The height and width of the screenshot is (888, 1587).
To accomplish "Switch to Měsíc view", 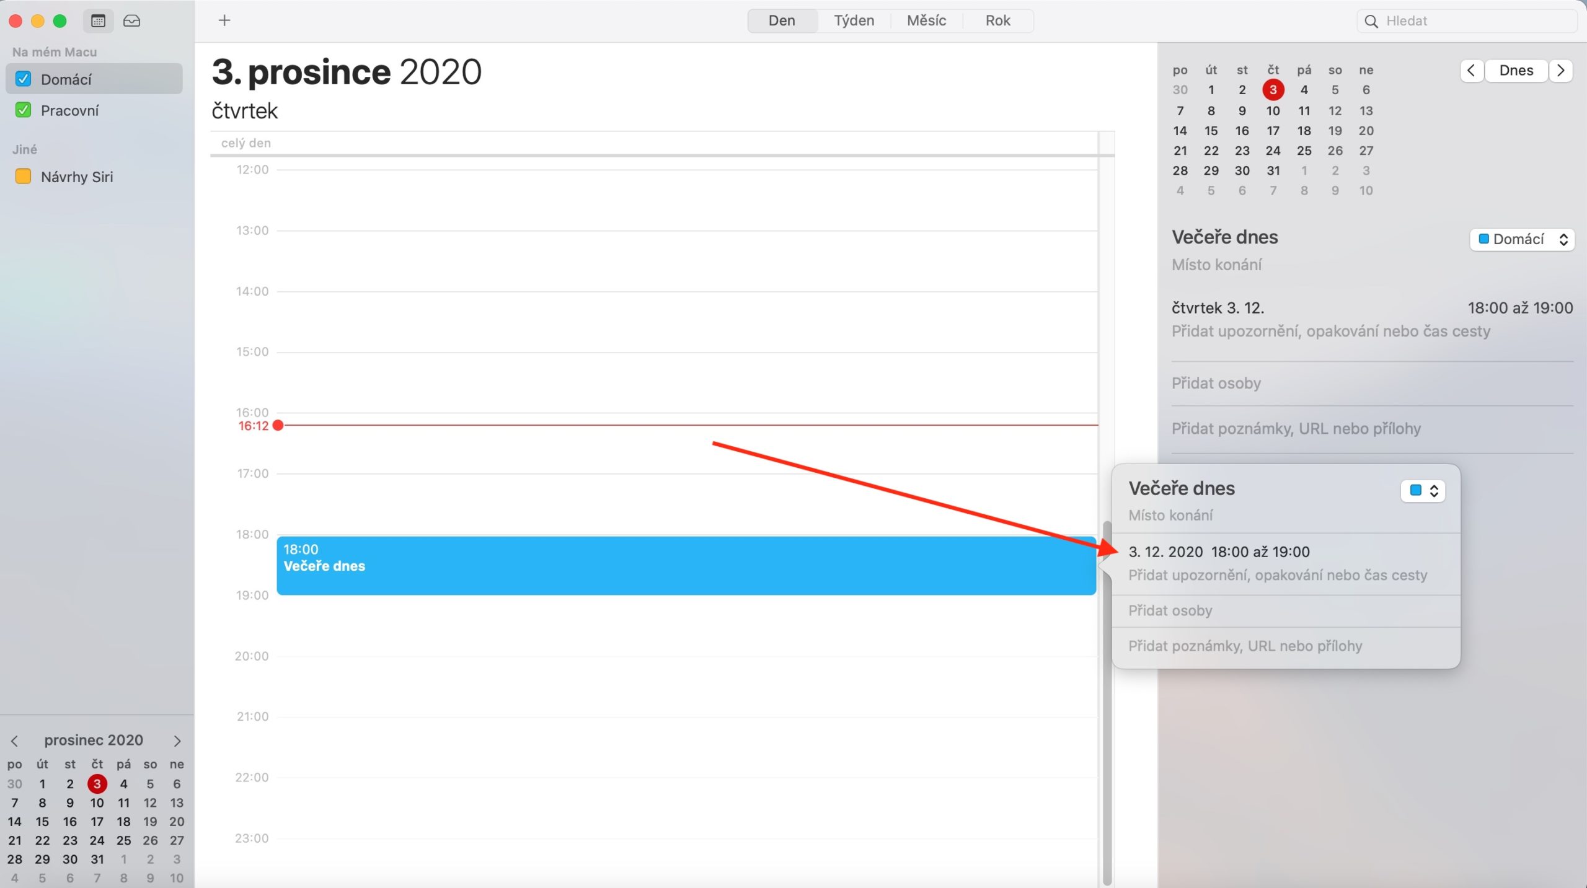I will (926, 20).
